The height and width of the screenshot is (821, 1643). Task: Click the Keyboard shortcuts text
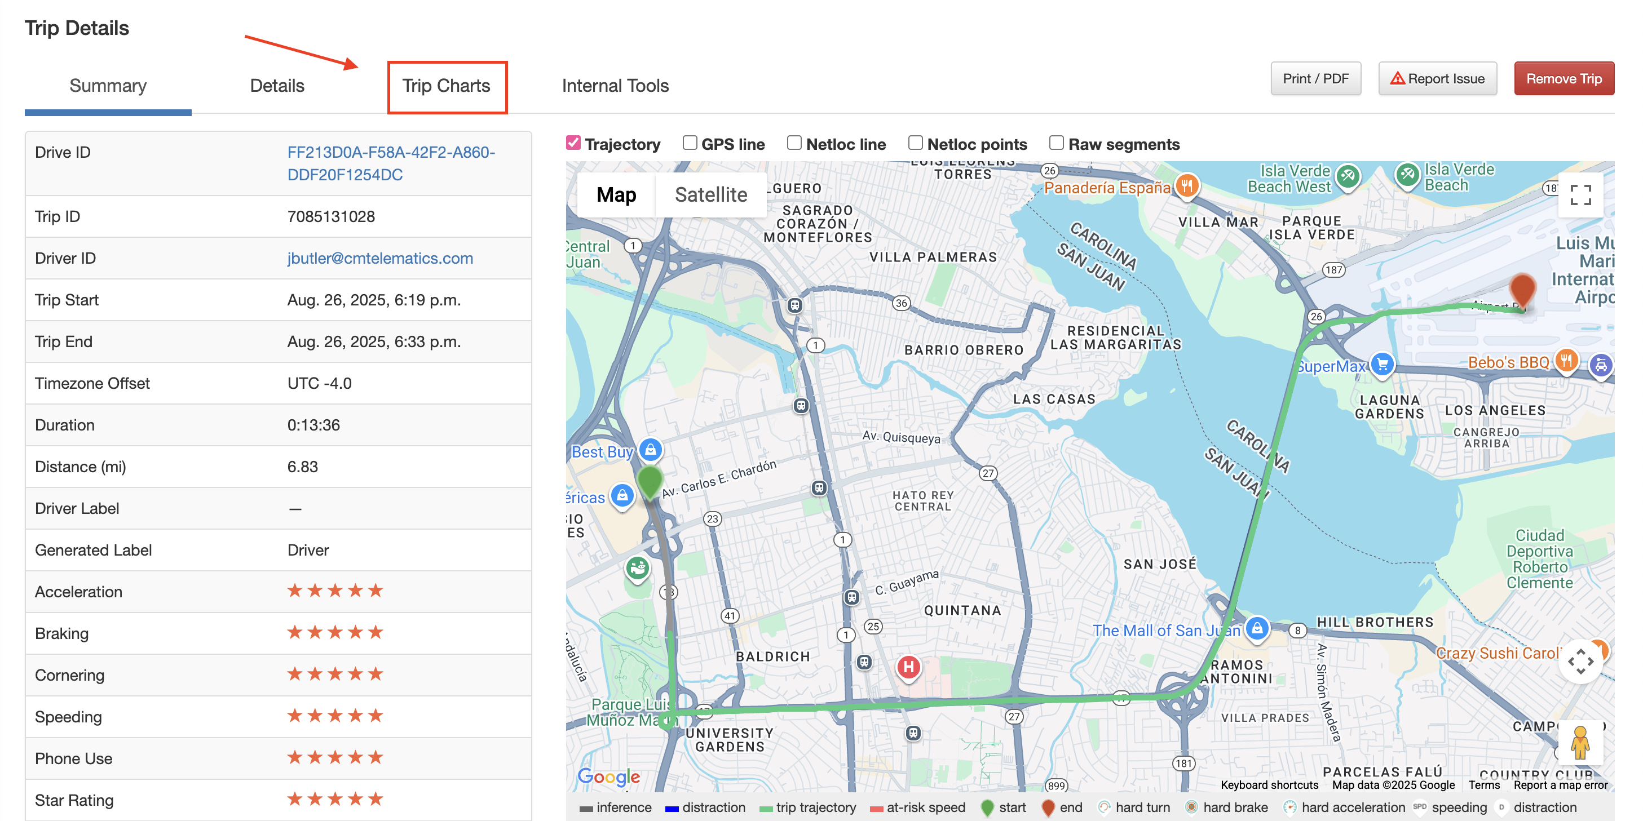pyautogui.click(x=1269, y=785)
